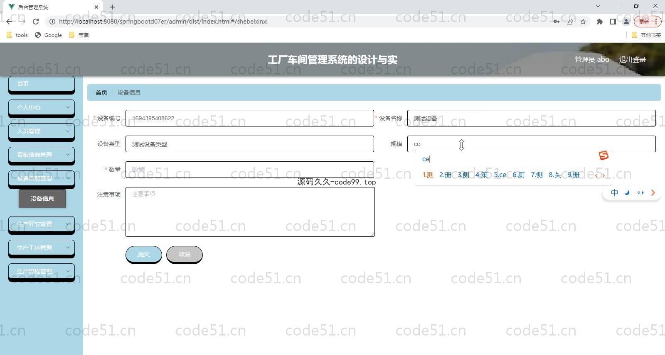665x355 pixels.
Task: Click 退出登录 to log out
Action: [633, 60]
